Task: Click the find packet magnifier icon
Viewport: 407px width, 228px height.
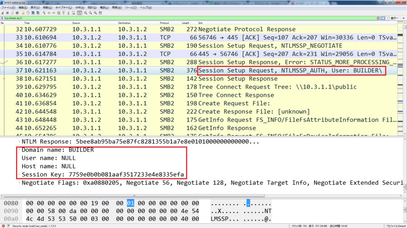Action: (44, 13)
